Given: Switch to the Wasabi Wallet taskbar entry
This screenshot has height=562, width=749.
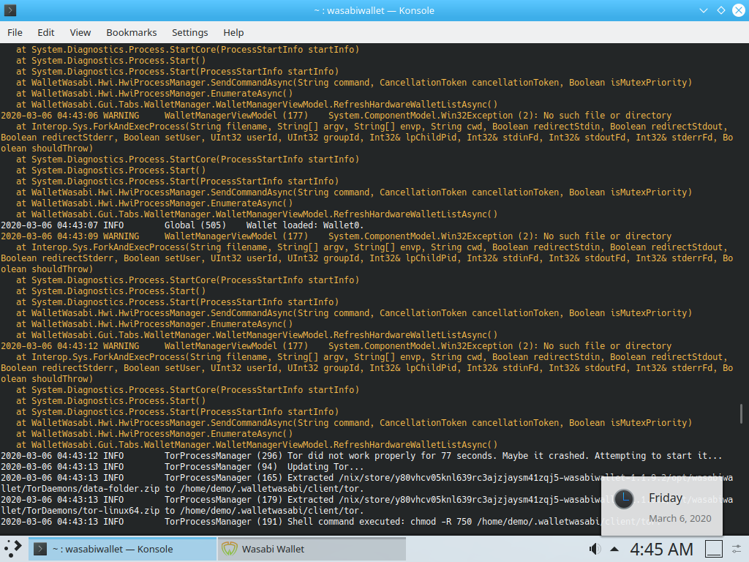Looking at the screenshot, I should [x=312, y=549].
